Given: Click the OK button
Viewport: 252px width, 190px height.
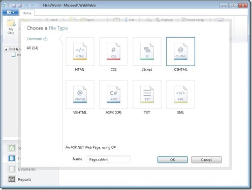Looking at the screenshot, I should tap(173, 160).
